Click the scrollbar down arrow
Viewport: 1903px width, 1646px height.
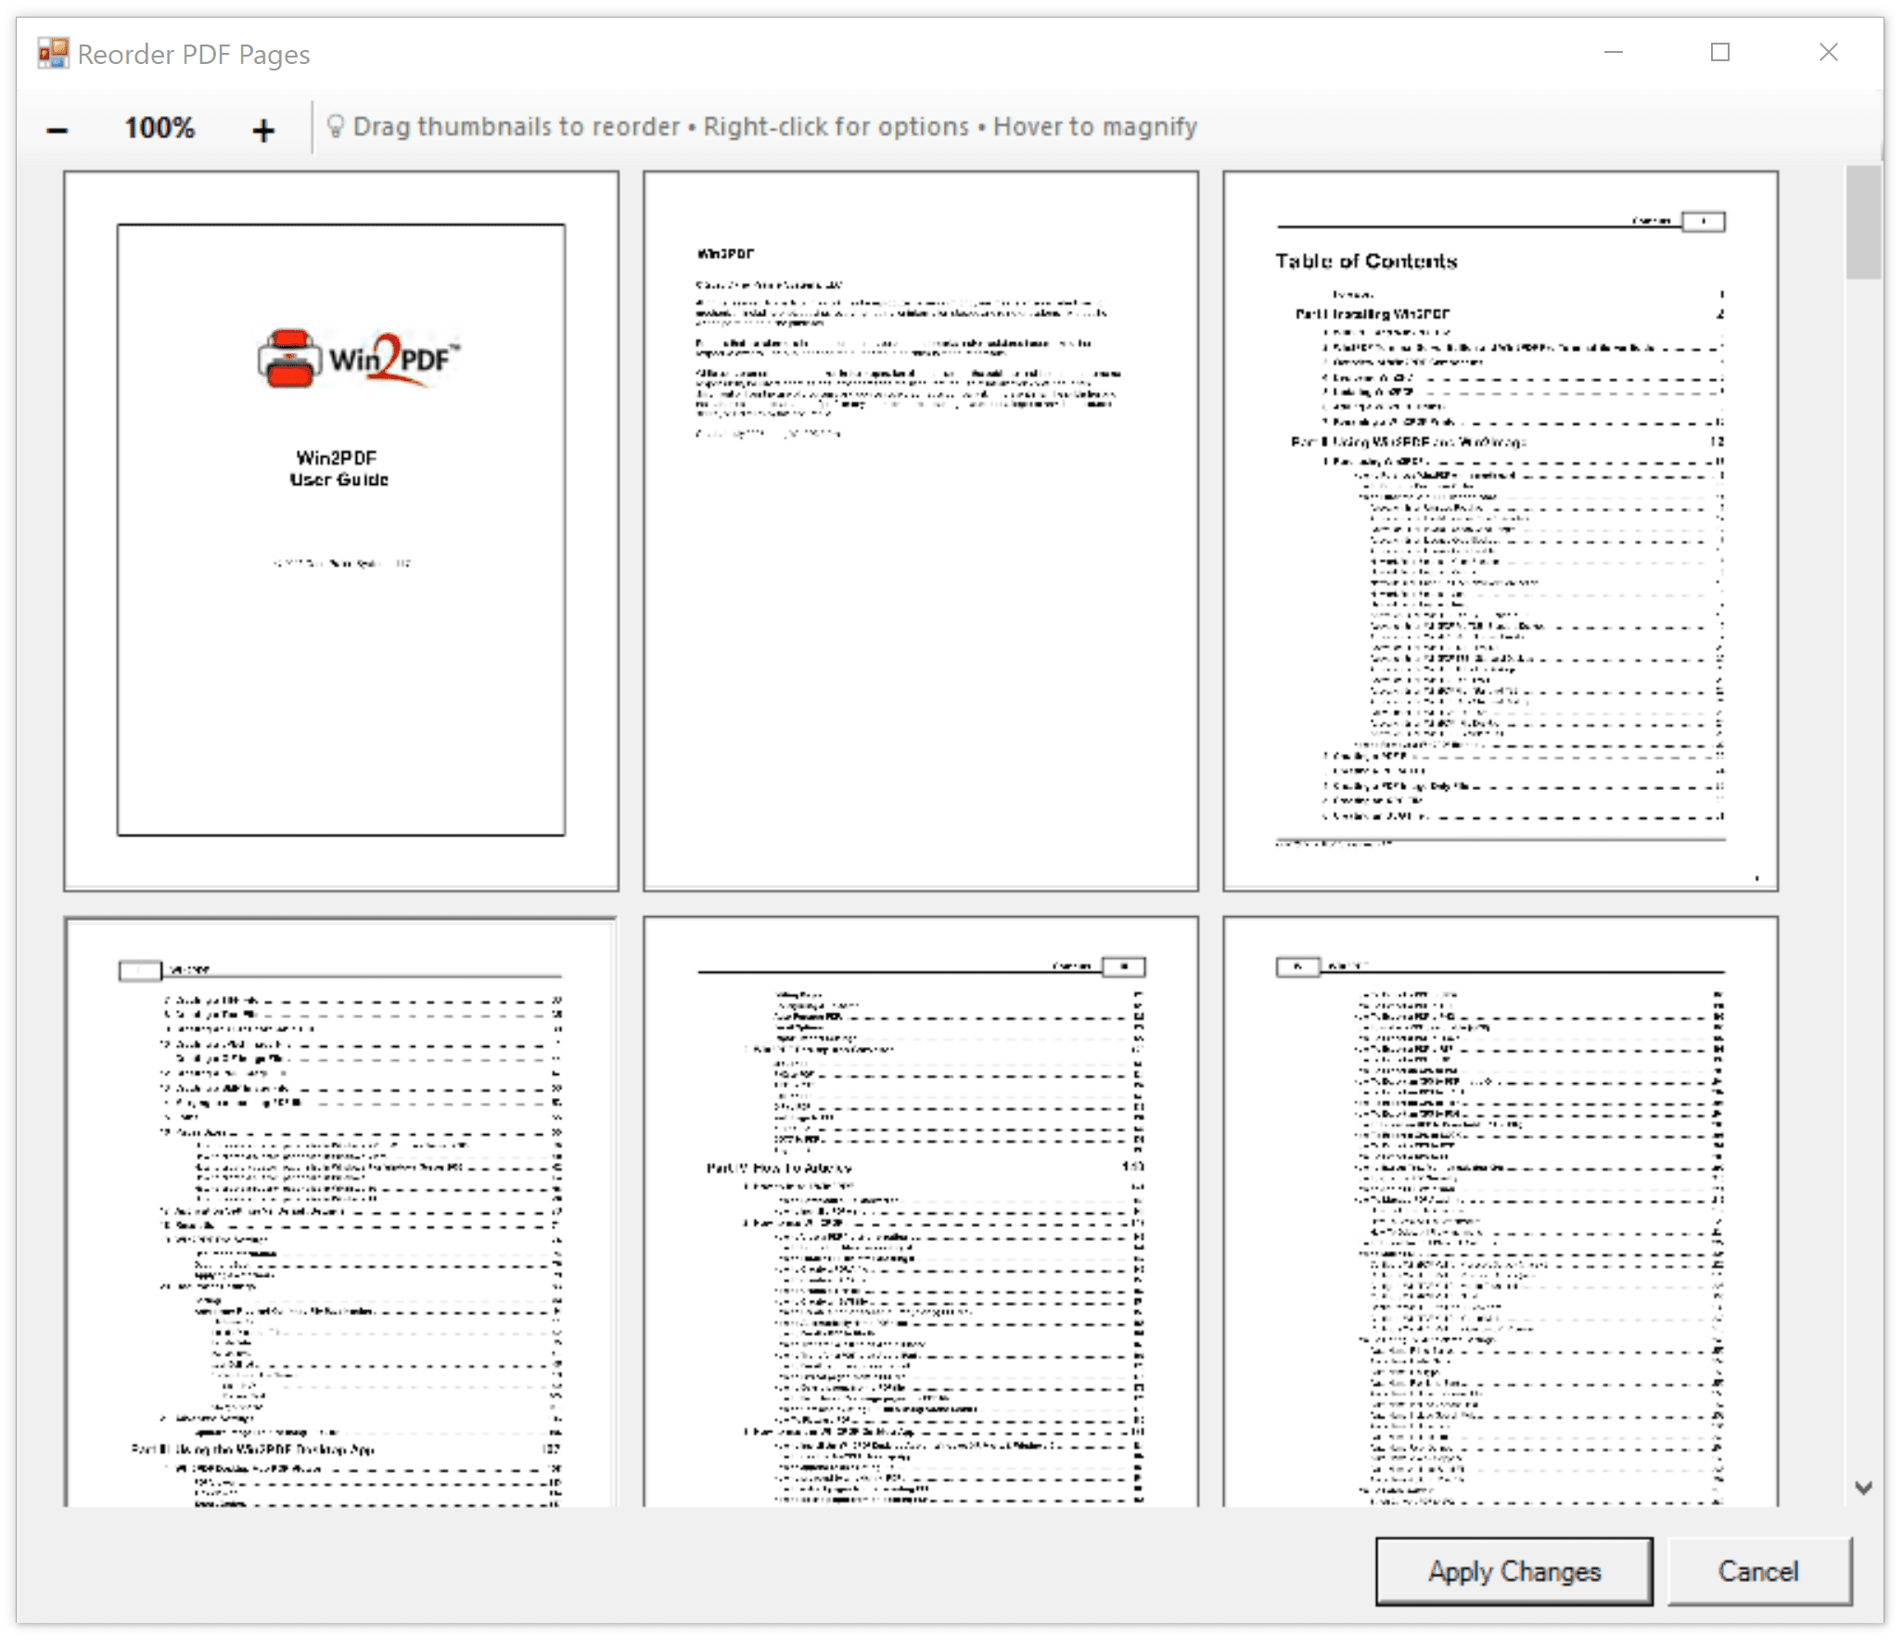pyautogui.click(x=1863, y=1487)
